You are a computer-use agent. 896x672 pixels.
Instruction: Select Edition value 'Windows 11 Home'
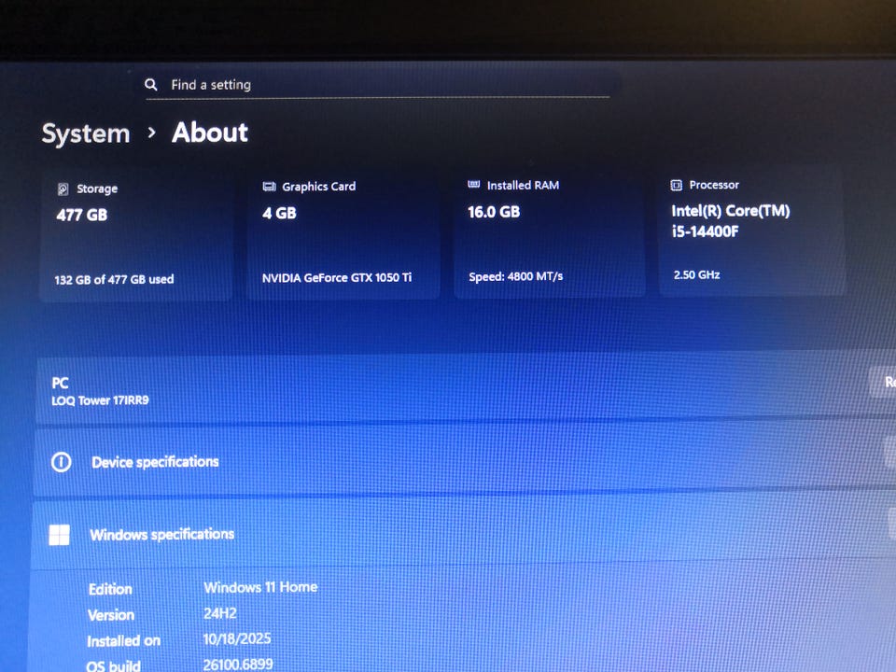pyautogui.click(x=260, y=587)
